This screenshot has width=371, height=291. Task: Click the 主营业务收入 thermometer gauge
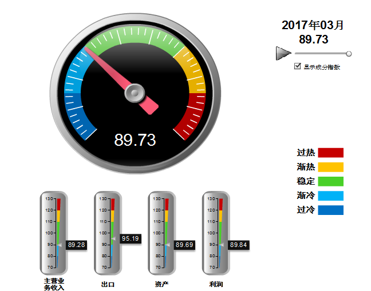point(53,233)
